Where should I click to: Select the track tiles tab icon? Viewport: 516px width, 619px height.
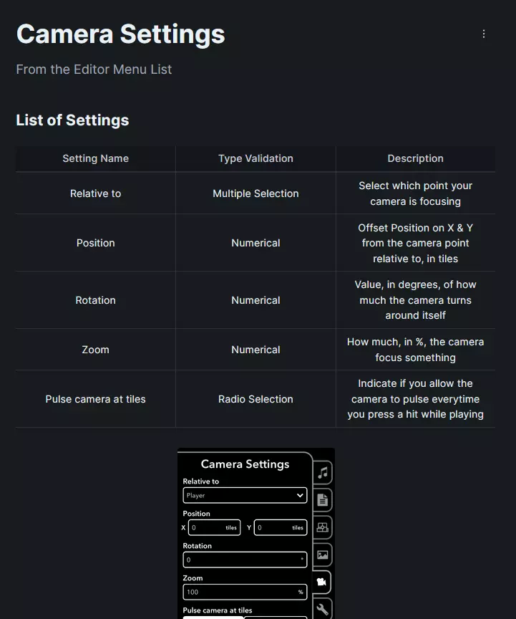[323, 527]
